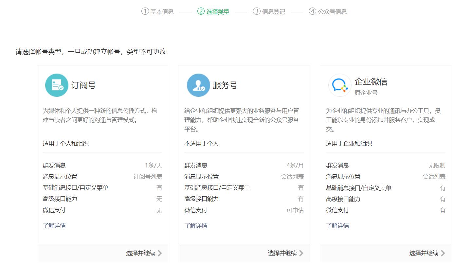
Task: Click the 订阅号 subscription account icon
Action: tap(56, 85)
